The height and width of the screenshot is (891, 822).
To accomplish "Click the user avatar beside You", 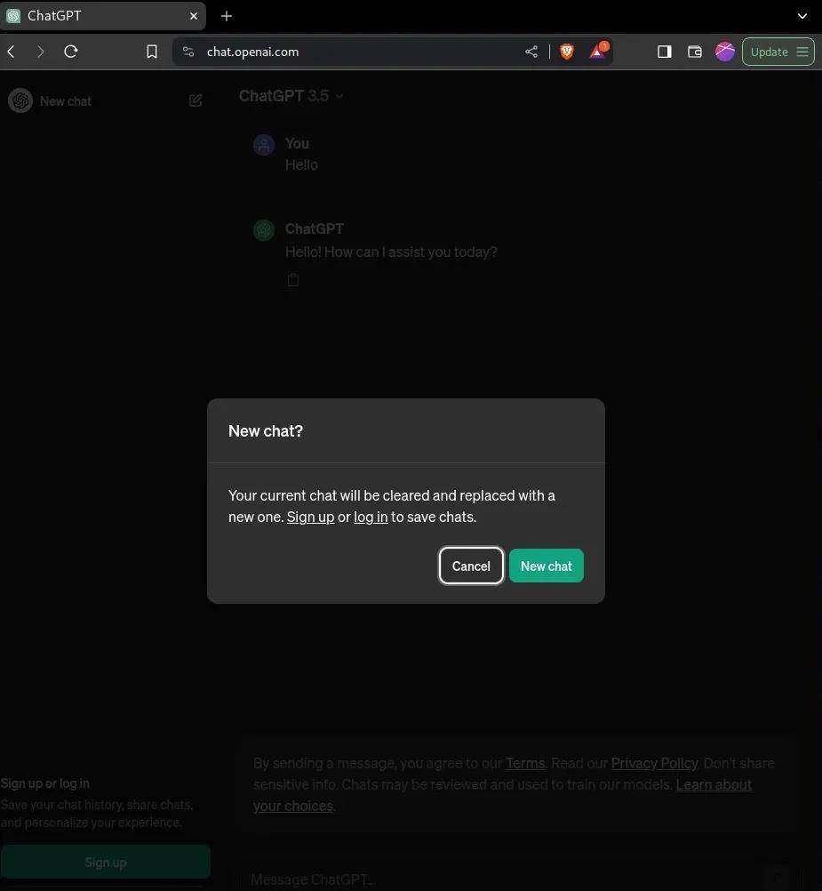I will click(263, 145).
